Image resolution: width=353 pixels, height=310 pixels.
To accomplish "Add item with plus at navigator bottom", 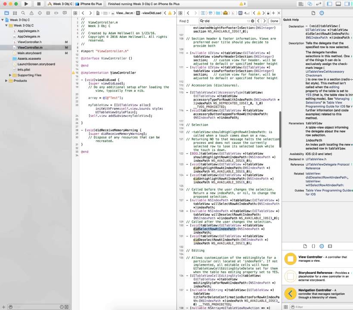I will tap(3, 307).
